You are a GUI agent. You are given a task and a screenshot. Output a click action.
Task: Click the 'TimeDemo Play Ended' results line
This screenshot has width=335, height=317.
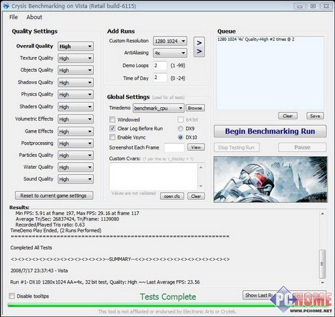(56, 231)
